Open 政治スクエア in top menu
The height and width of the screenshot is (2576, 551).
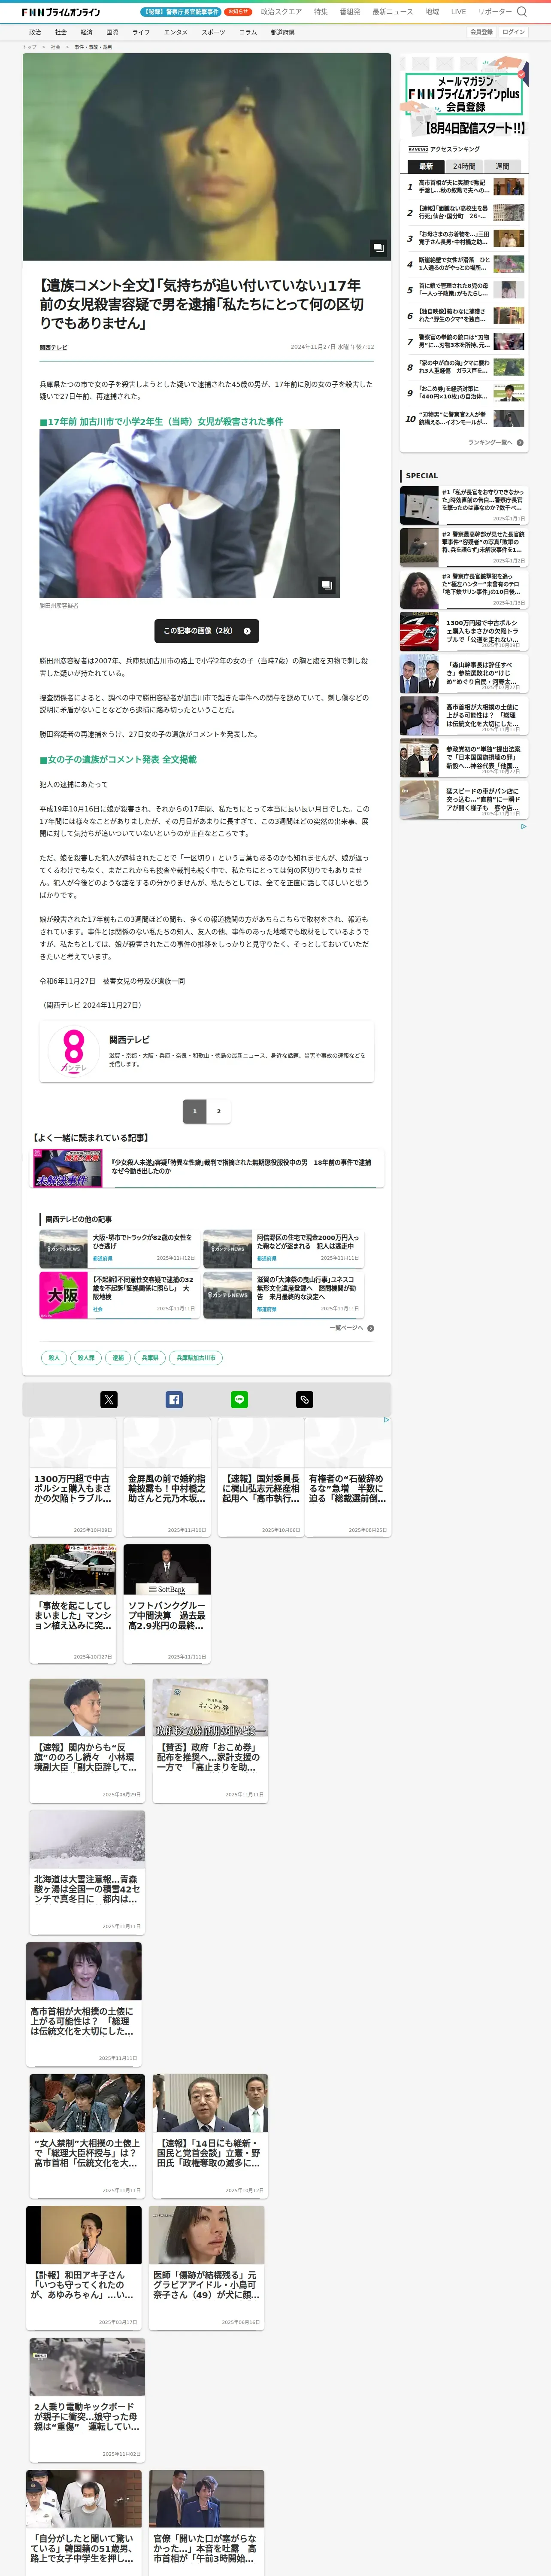click(281, 12)
